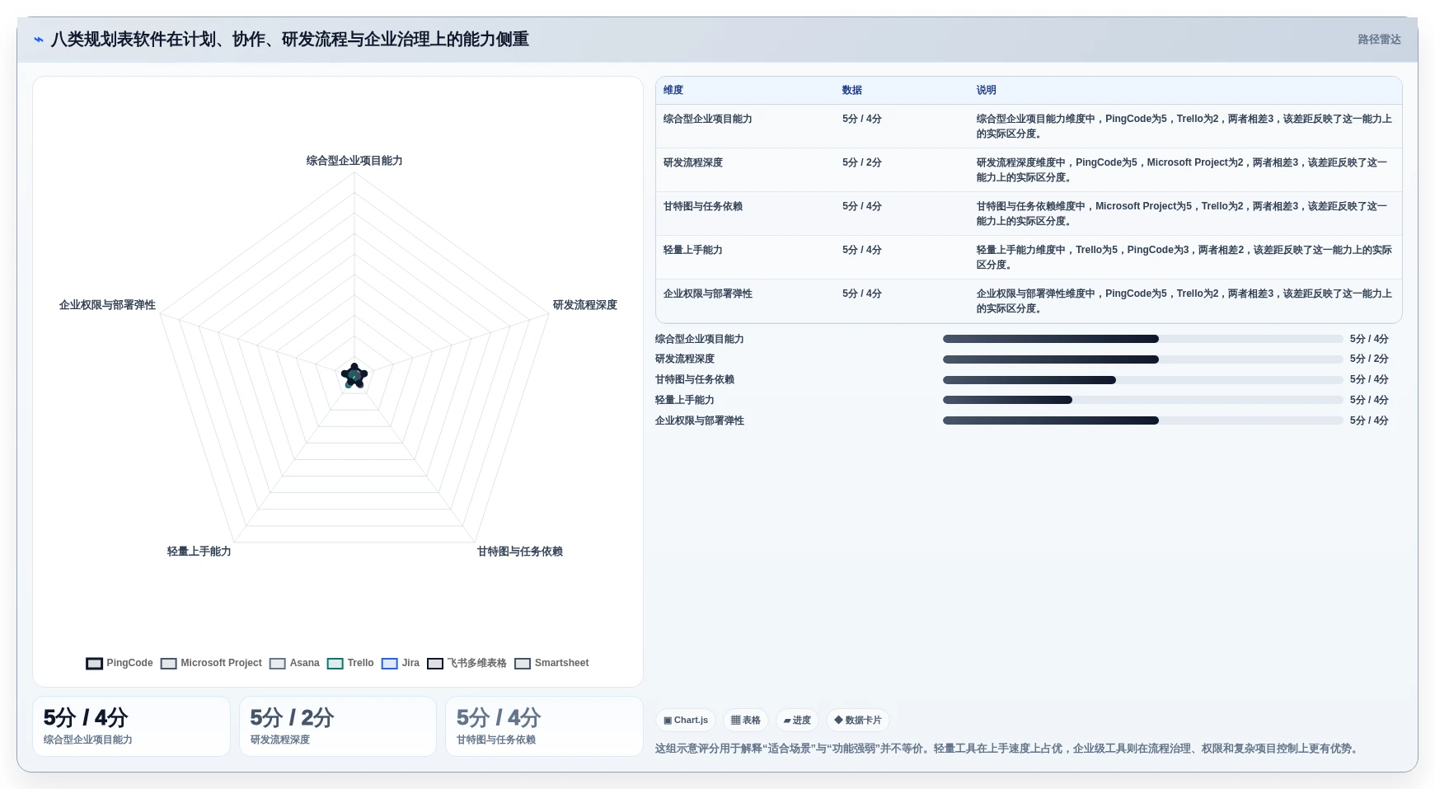Viewport: 1435px width, 789px height.
Task: Click progress bar for 轻量上手能力
Action: point(1143,400)
